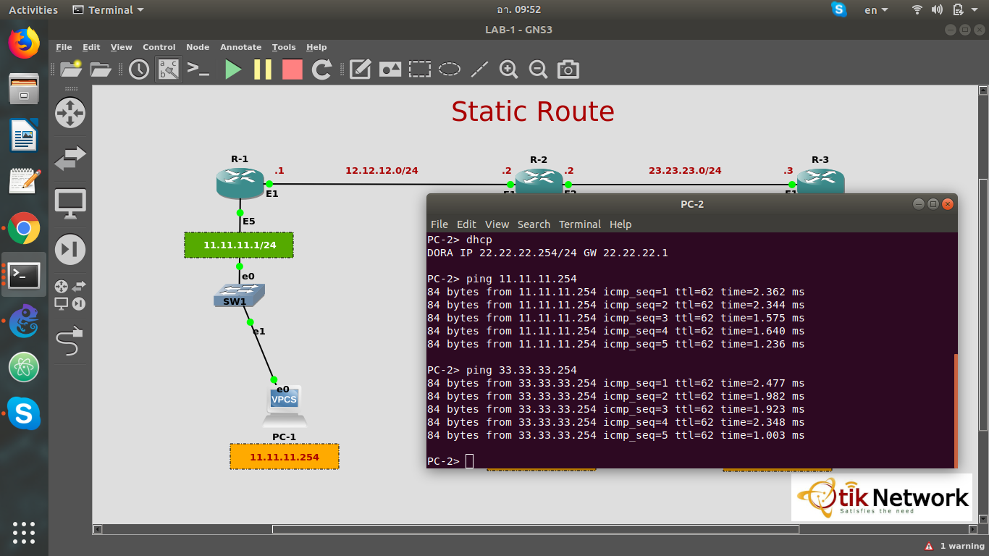Click the 23.23.23.0/24 network label
Viewport: 989px width, 556px height.
(x=685, y=171)
